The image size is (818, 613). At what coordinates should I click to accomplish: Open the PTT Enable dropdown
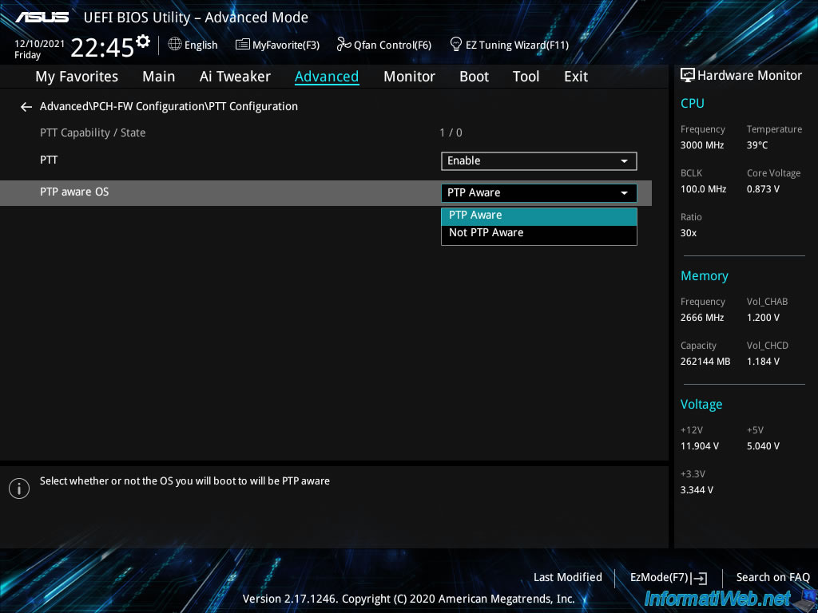539,161
